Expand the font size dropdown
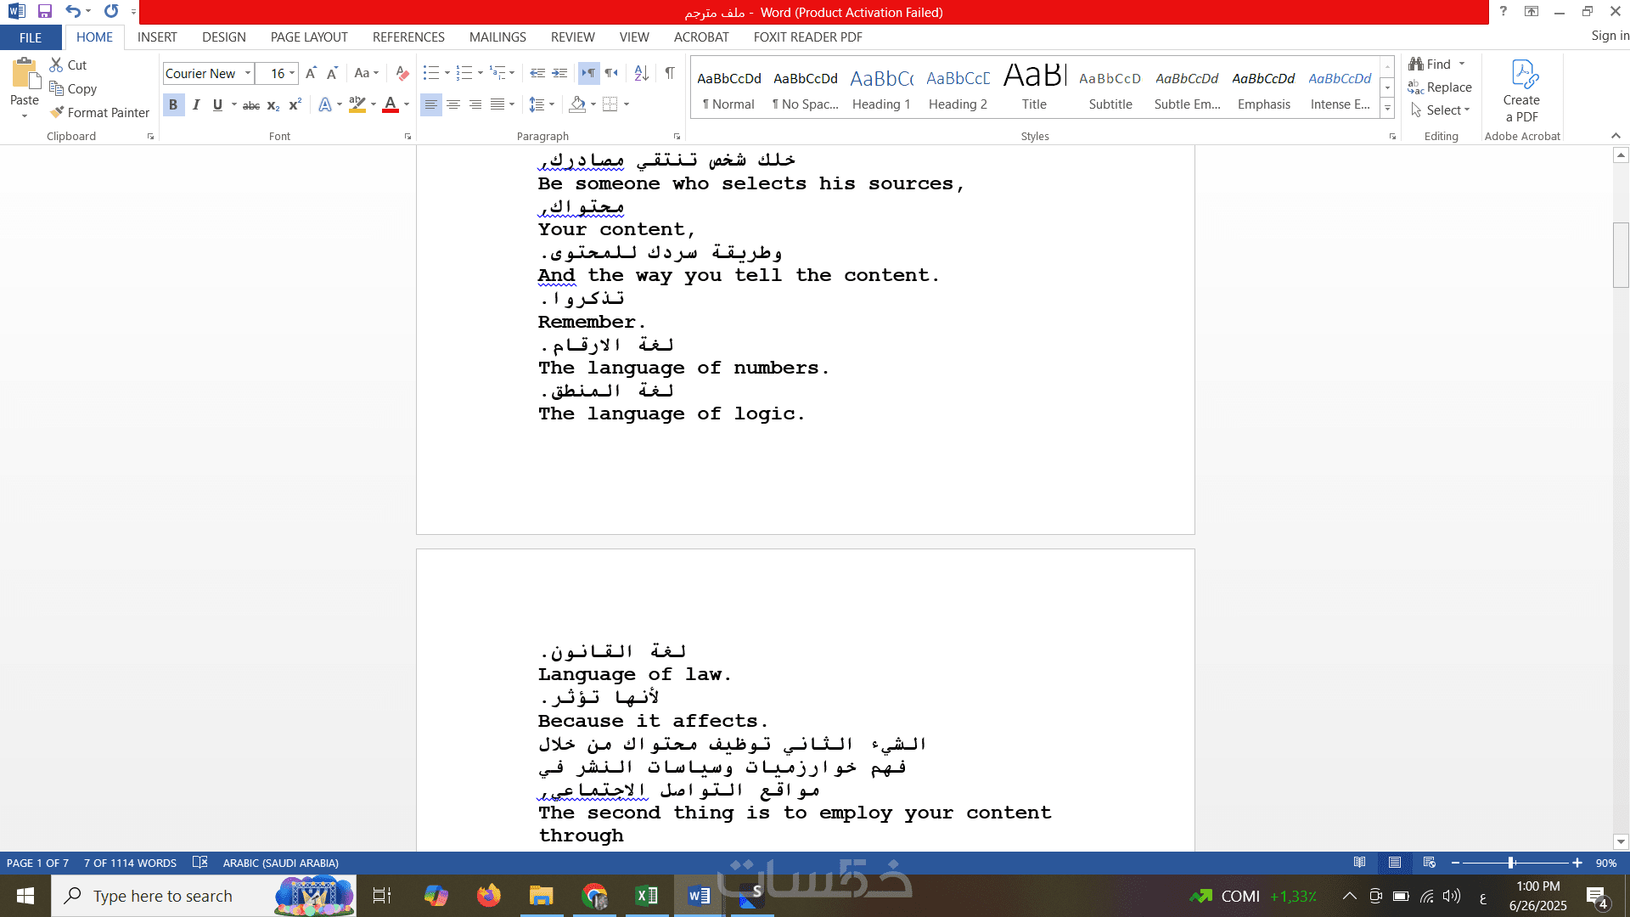The image size is (1630, 917). click(292, 73)
